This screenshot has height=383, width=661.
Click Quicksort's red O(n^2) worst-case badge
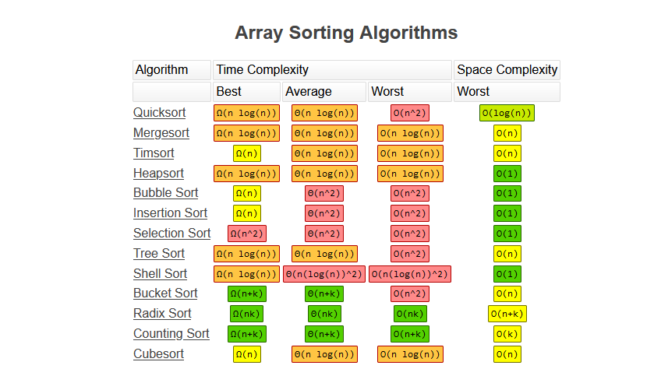point(410,113)
